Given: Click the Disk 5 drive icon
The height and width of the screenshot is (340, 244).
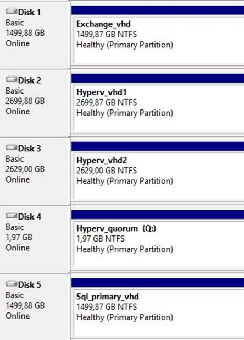Looking at the screenshot, I should (11, 284).
